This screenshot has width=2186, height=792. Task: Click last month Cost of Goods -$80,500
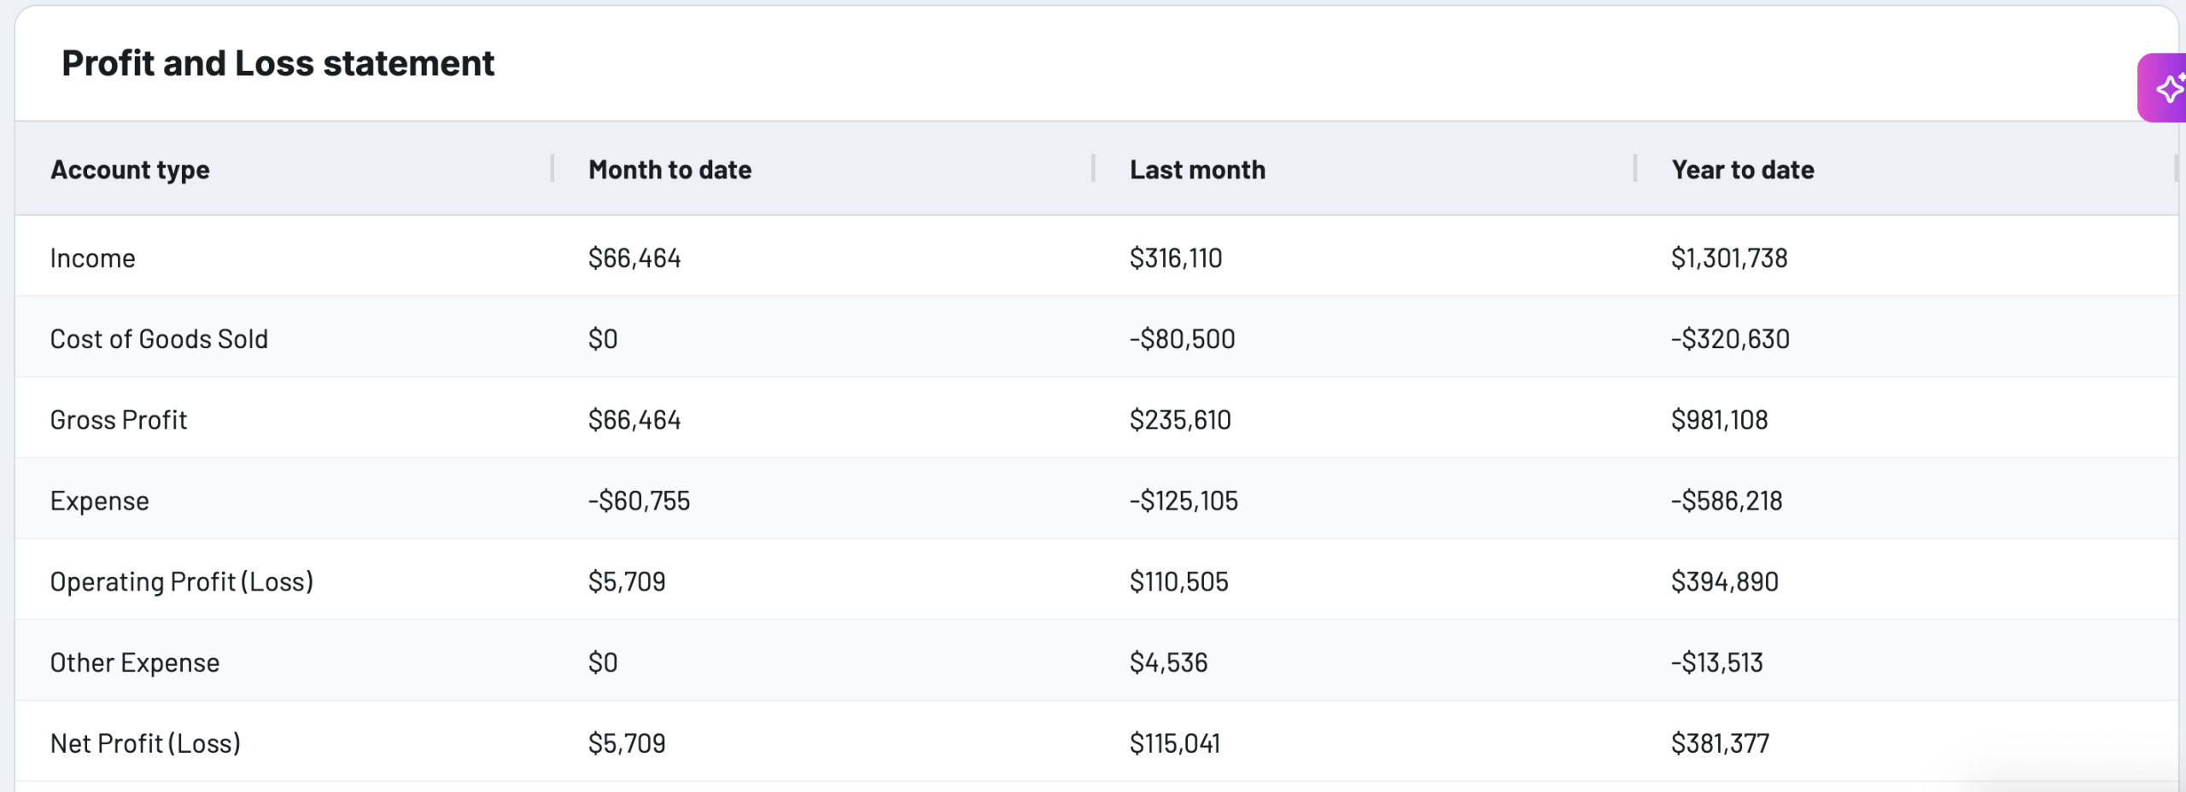coord(1182,339)
